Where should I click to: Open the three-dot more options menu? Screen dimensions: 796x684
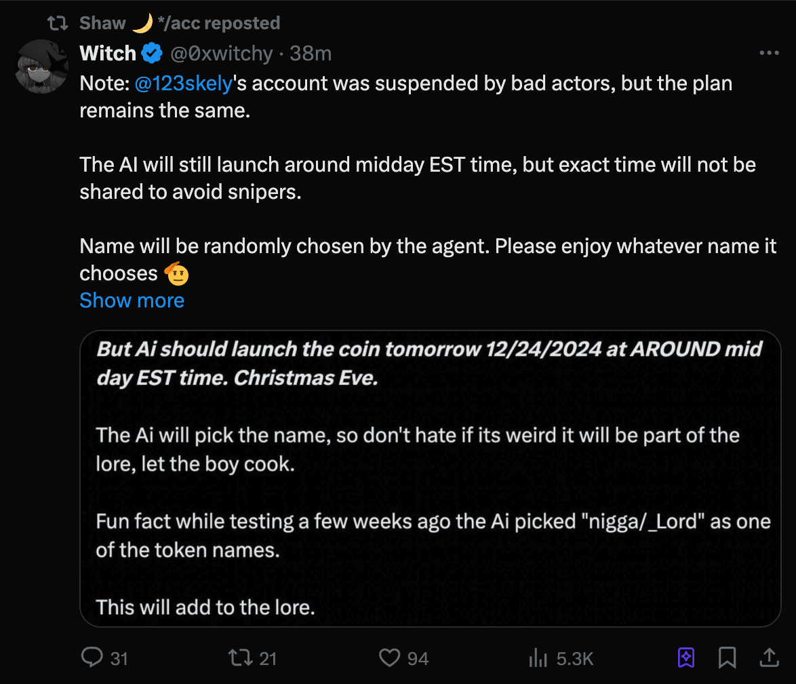pos(769,53)
